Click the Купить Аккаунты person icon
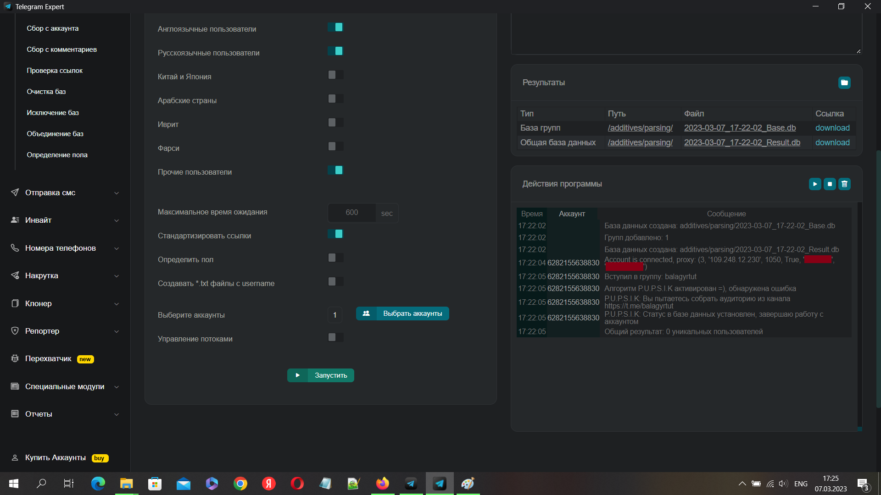This screenshot has height=495, width=881. tap(15, 458)
